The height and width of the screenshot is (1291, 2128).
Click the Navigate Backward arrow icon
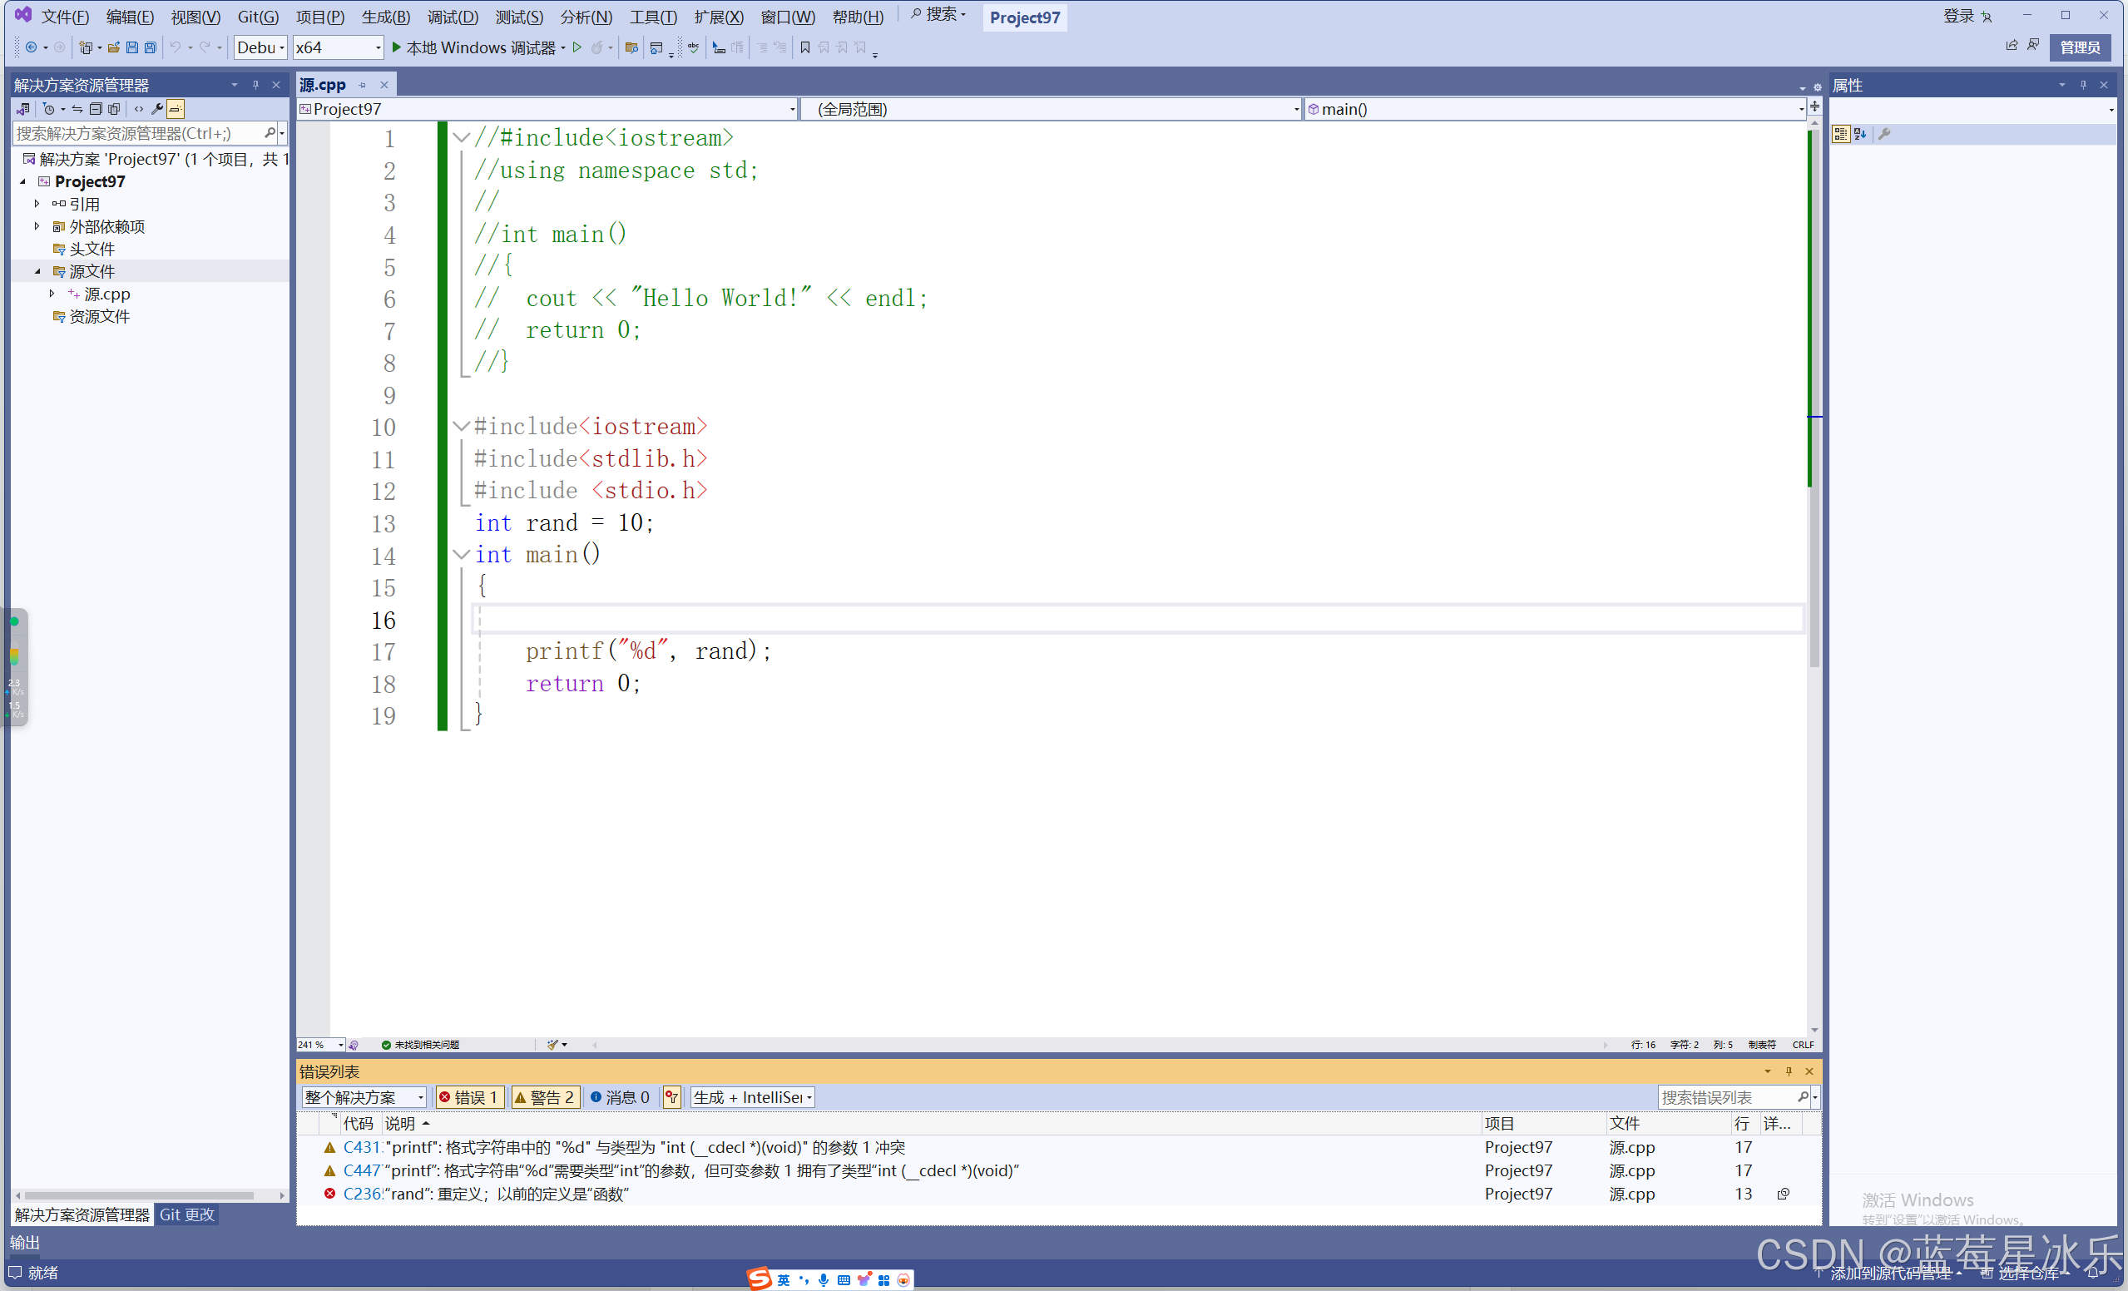tap(31, 47)
